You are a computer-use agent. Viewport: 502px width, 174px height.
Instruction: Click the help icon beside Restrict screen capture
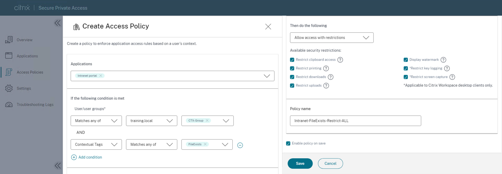tap(452, 77)
